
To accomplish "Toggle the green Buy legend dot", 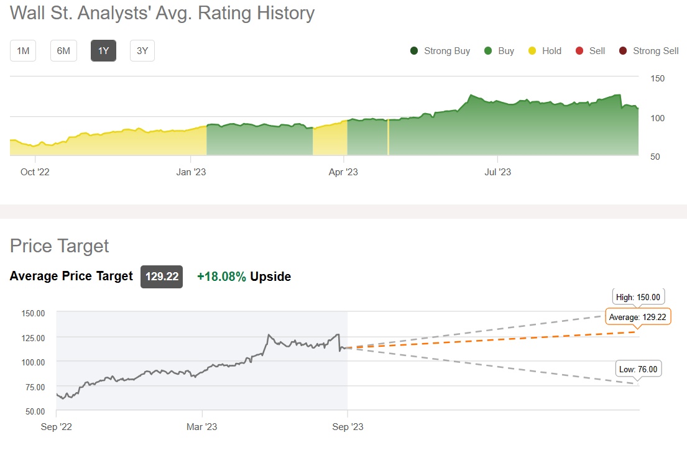I will [x=489, y=51].
